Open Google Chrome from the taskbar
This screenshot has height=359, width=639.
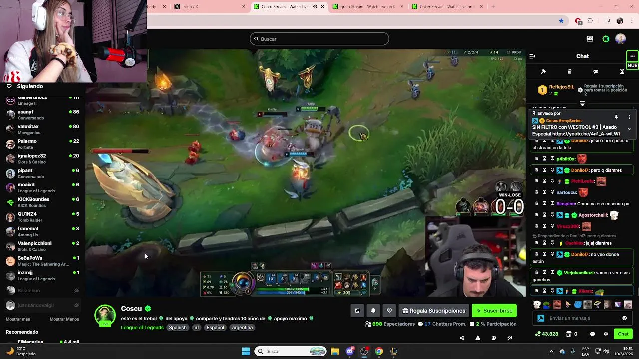click(x=379, y=351)
